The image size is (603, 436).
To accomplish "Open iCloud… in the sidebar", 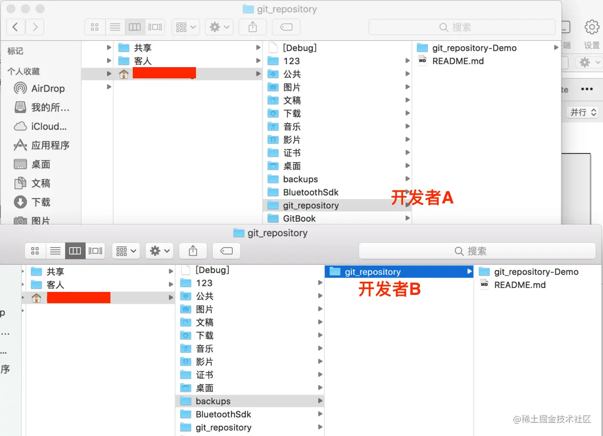I will [x=40, y=127].
